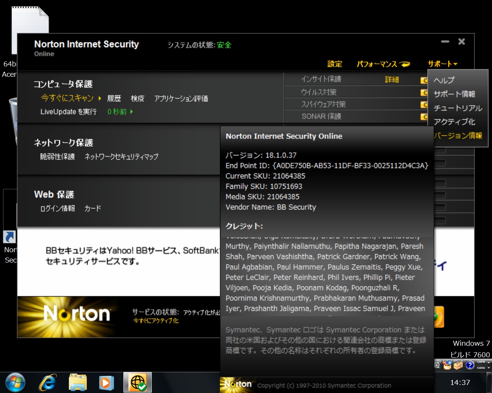Toggle the ウイルス対策 power switch
The width and height of the screenshot is (492, 393).
click(x=424, y=92)
